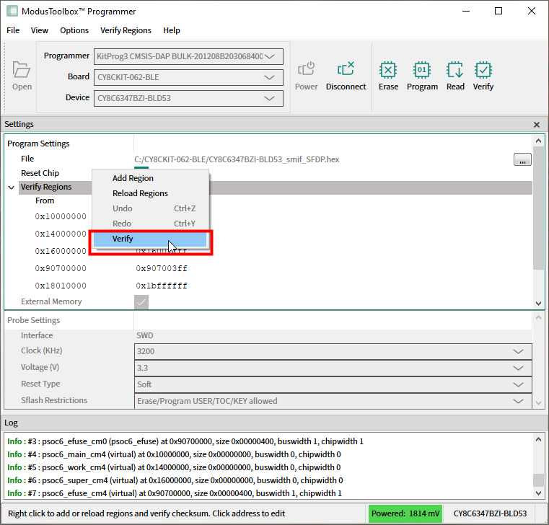Click the Open folder icon
Screen dimensions: 549x525
[x=22, y=70]
